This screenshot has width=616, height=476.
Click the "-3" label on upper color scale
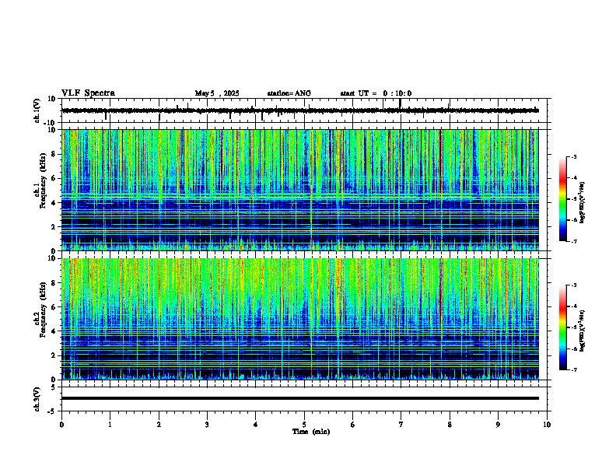point(573,157)
